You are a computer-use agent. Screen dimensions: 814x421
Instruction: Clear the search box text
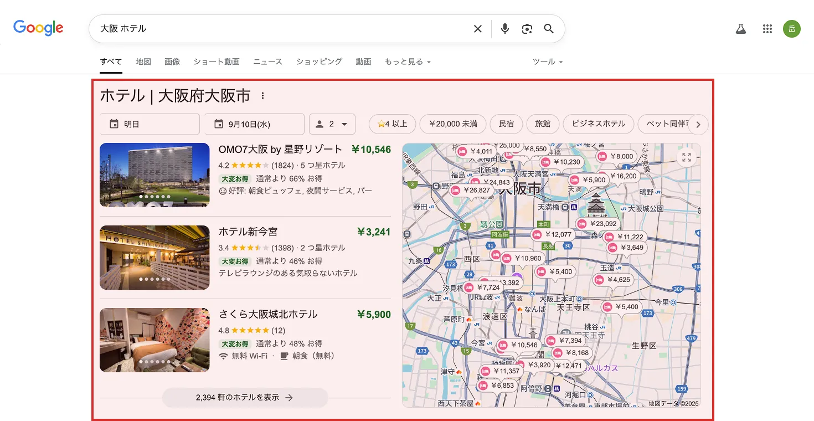[x=478, y=29]
